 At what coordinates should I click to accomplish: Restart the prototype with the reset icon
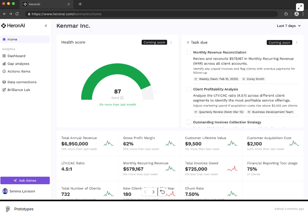(162, 191)
